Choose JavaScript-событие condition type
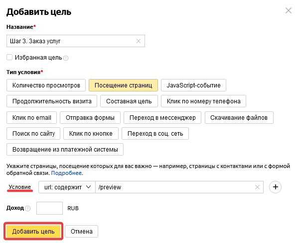 [x=193, y=85]
